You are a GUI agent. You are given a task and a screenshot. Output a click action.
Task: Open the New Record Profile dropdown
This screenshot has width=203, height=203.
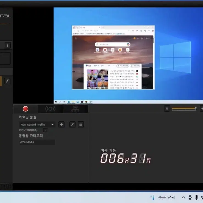[37, 124]
